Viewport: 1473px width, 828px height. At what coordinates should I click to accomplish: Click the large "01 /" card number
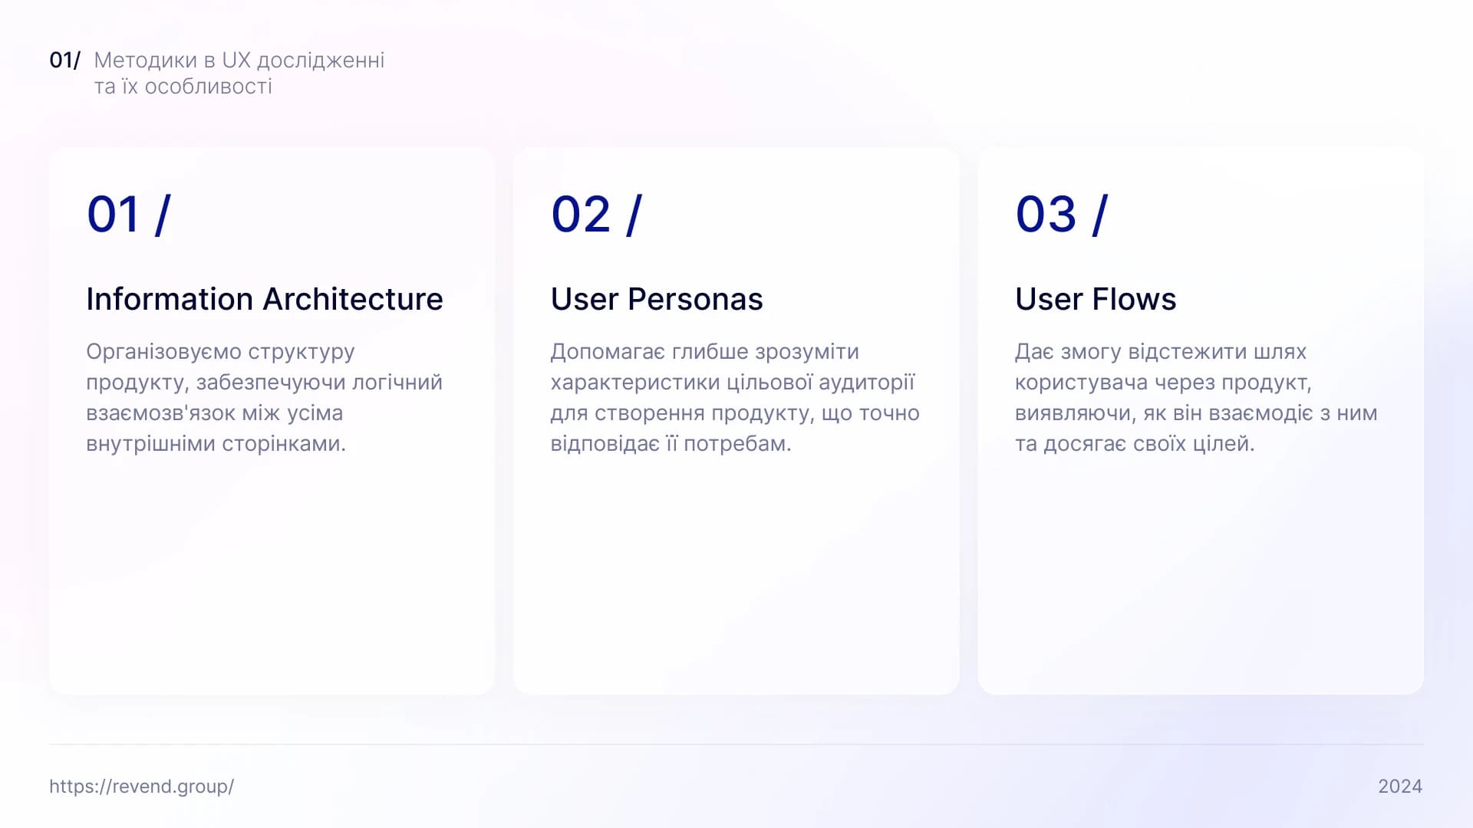pos(128,214)
